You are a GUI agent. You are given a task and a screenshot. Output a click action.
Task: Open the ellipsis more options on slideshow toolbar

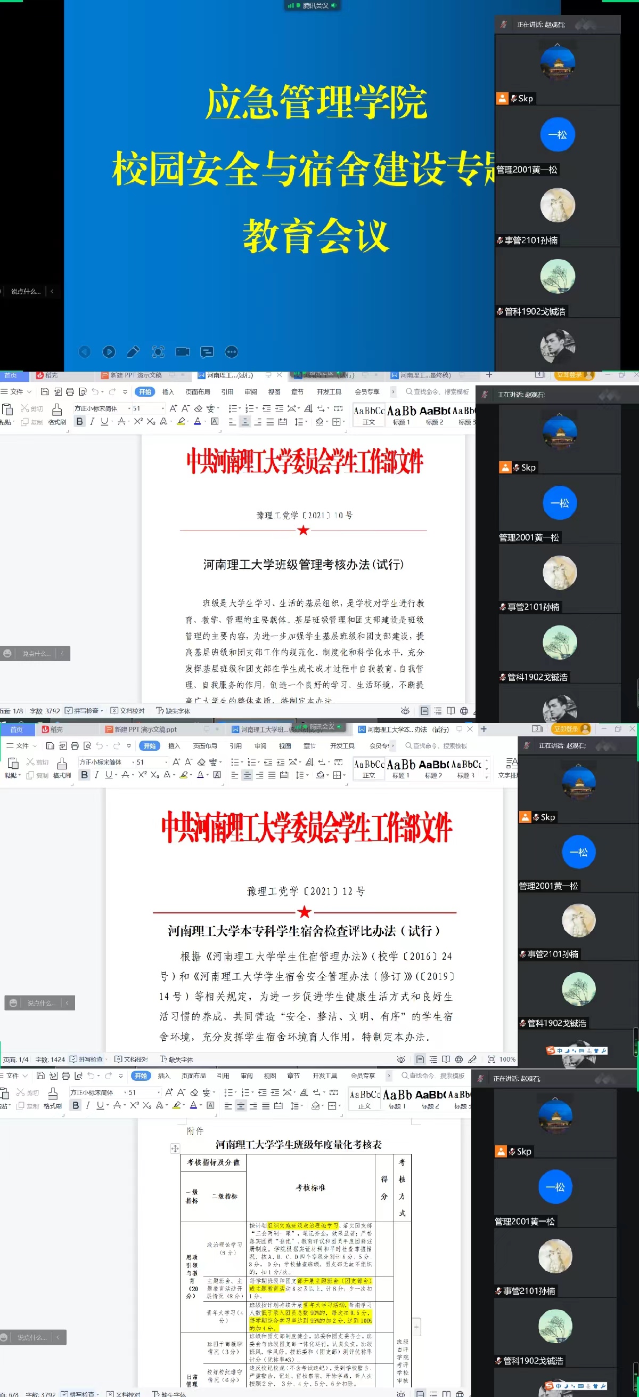[231, 352]
